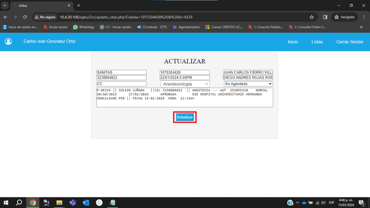Launch Microsoft Teams from taskbar

(x=72, y=203)
